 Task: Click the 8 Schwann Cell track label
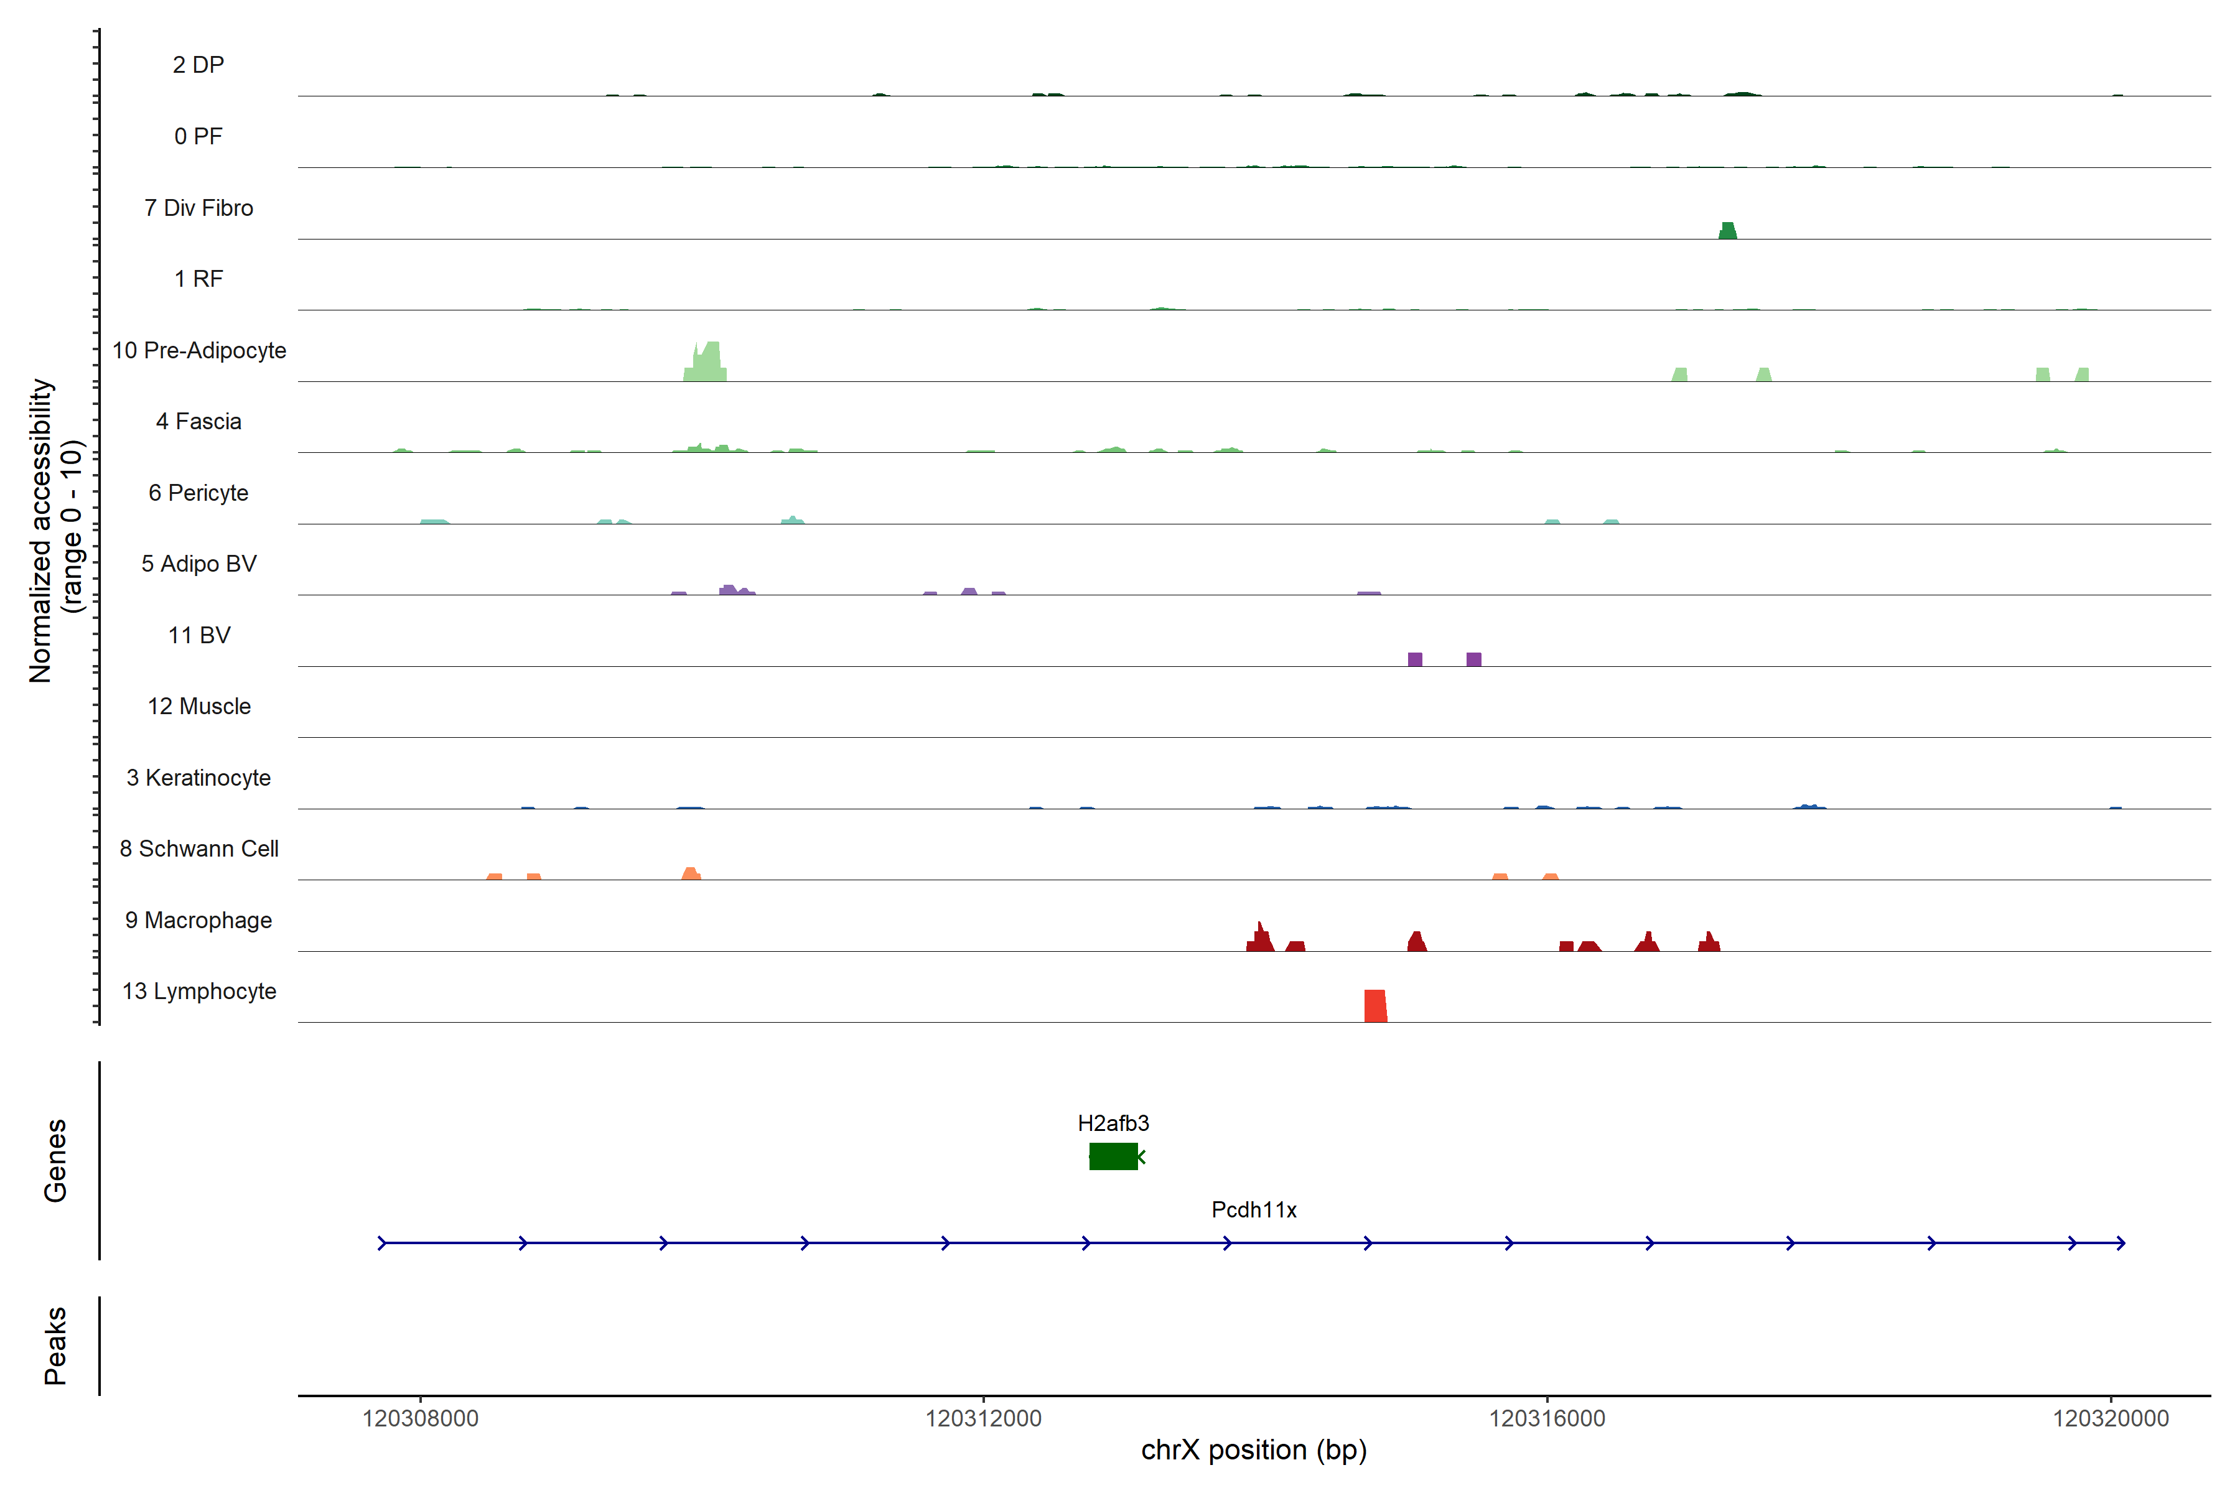click(199, 849)
